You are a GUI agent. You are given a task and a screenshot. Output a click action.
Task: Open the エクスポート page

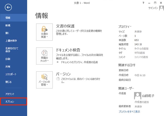(x=14, y=74)
